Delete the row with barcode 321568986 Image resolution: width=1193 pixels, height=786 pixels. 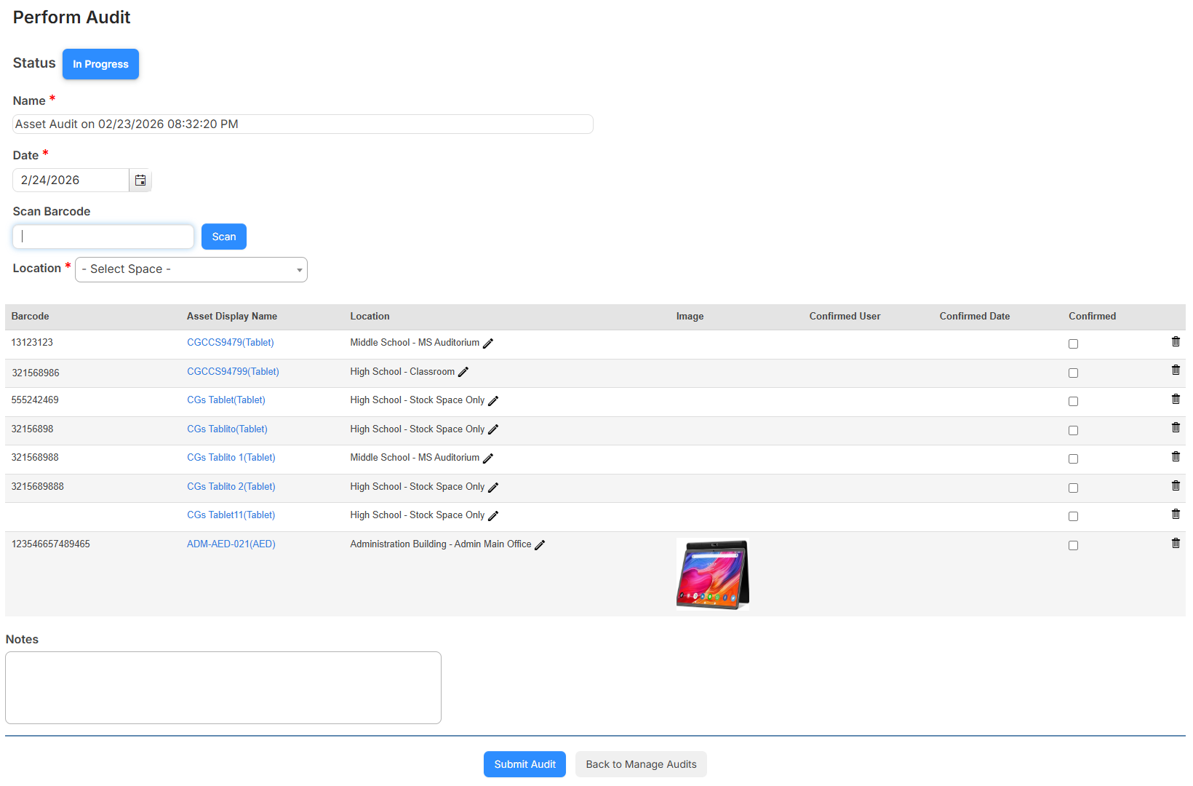pyautogui.click(x=1176, y=370)
